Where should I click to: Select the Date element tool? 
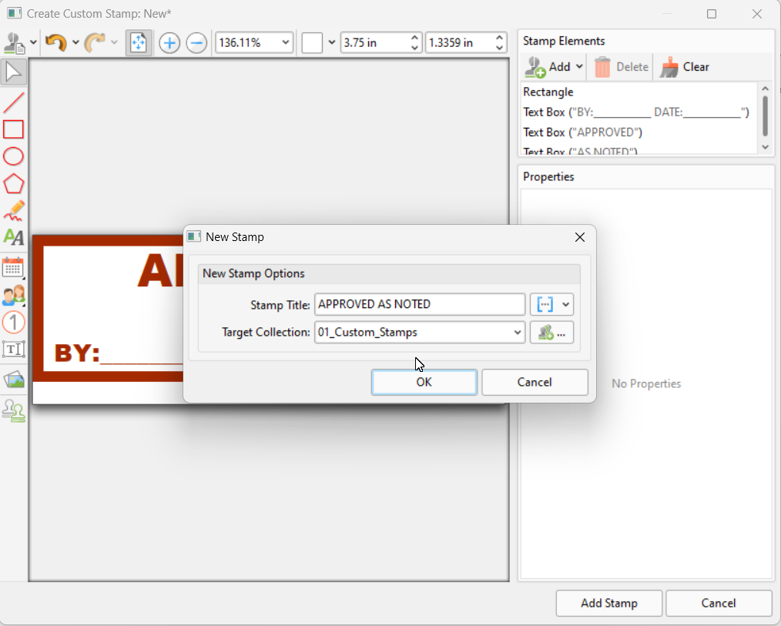point(13,268)
